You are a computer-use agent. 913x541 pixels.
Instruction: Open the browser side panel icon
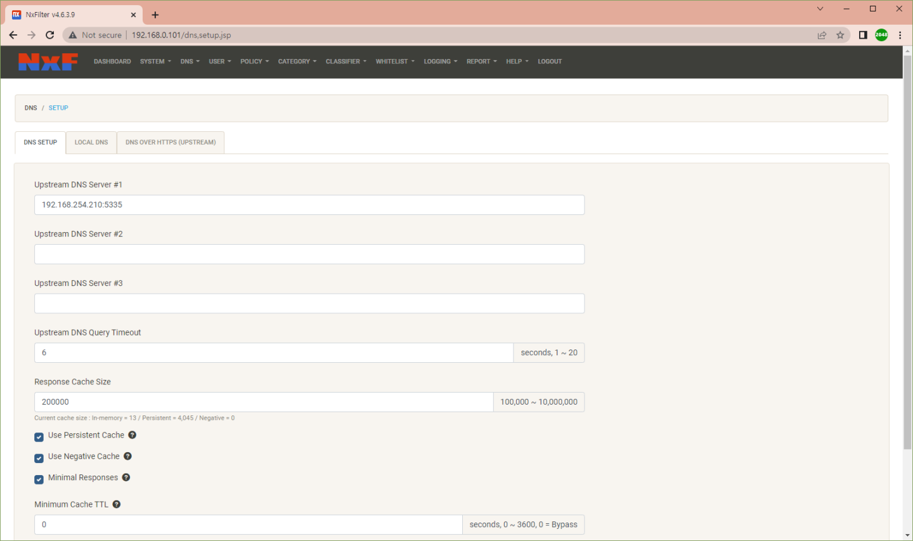point(863,36)
